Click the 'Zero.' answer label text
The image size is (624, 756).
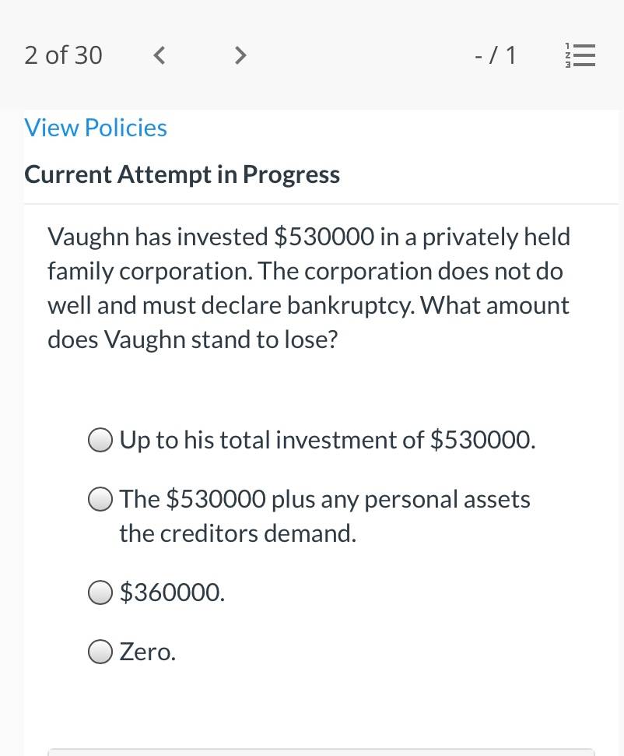point(148,652)
